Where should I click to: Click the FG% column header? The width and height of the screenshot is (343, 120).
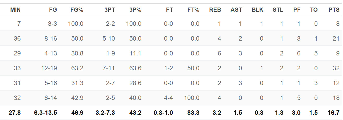tap(77, 10)
